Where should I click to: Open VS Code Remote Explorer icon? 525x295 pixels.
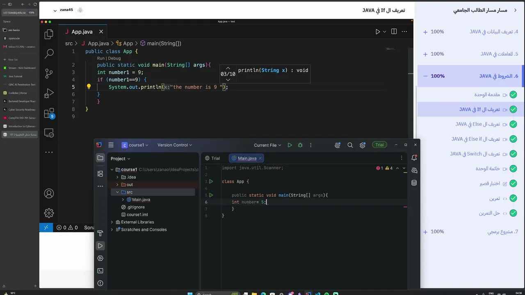point(49,133)
